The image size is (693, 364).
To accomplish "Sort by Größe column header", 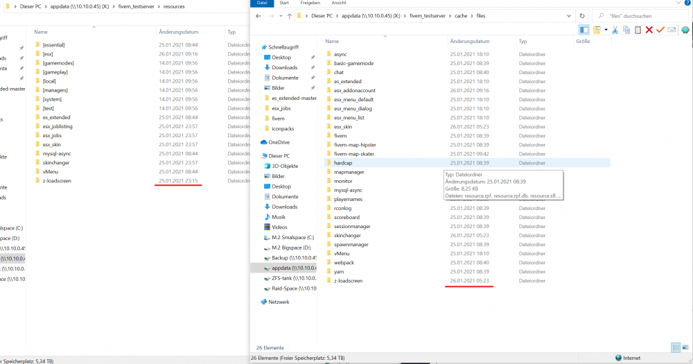I will coord(583,41).
